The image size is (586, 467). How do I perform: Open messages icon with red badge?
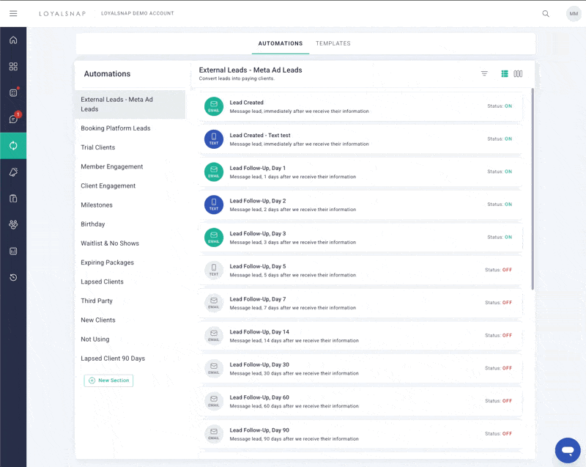coord(13,119)
